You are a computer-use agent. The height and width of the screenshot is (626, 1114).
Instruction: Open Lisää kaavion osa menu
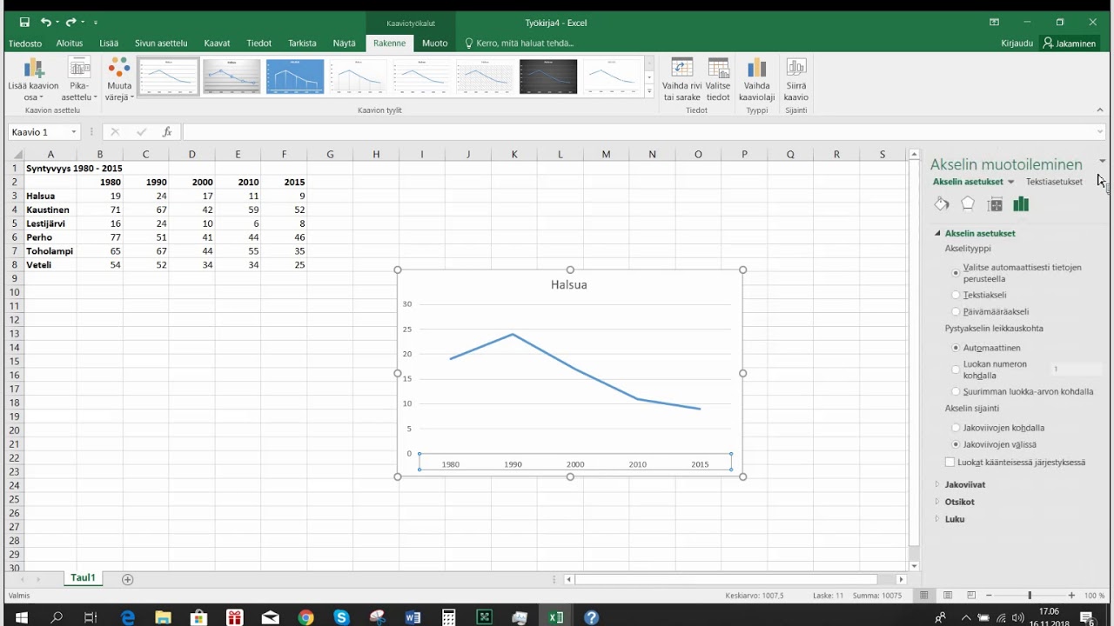[33, 80]
